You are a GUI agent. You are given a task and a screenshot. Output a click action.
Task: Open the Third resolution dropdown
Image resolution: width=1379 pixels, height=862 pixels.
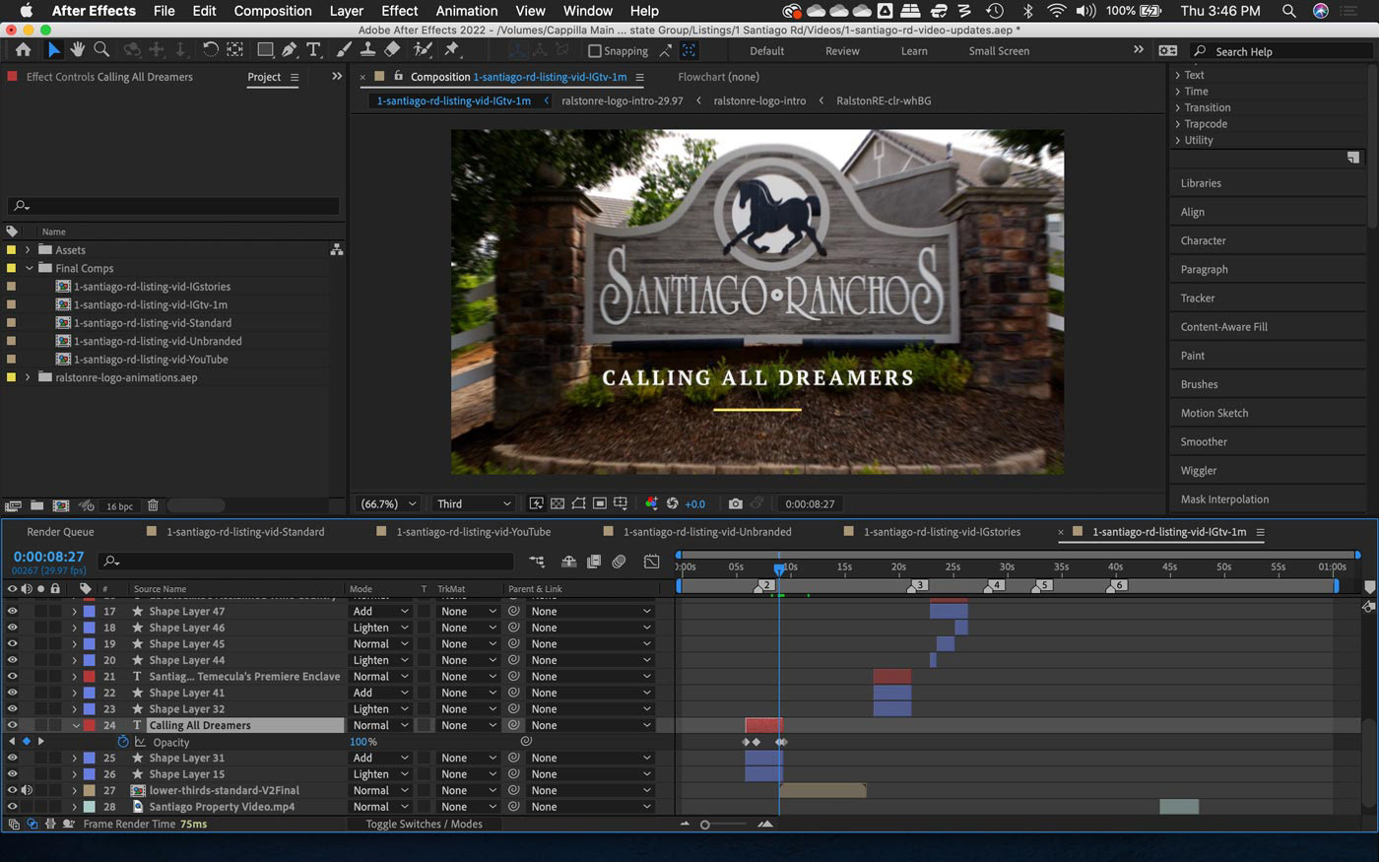(473, 503)
